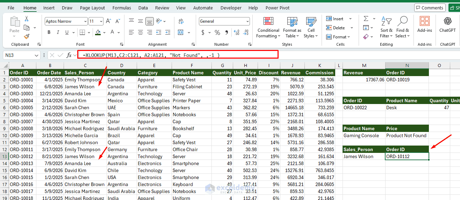
Task: Click the Insert cells button
Action: click(335, 19)
